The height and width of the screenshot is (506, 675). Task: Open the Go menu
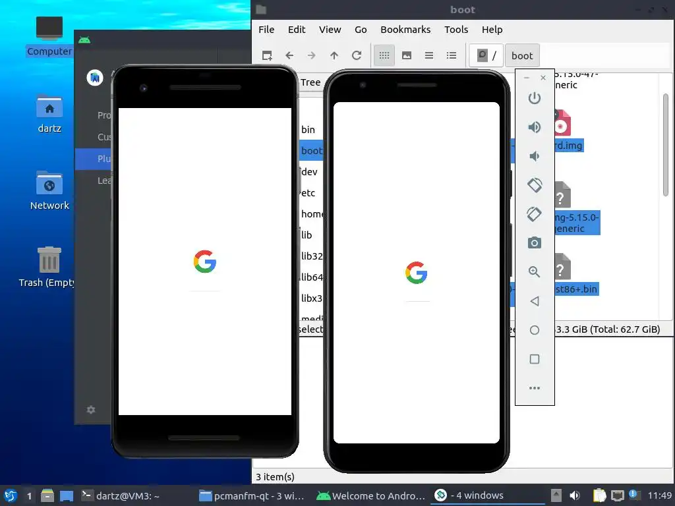[361, 30]
